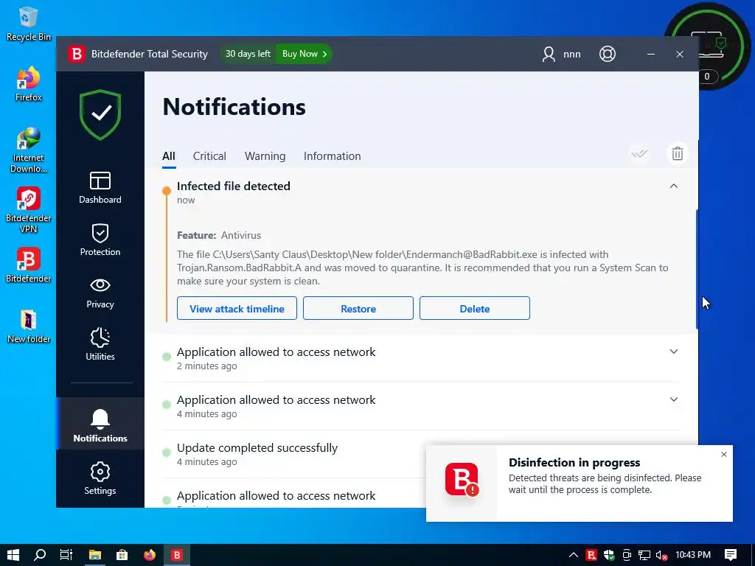Open the Bitdefender desktop shortcut

click(x=29, y=265)
